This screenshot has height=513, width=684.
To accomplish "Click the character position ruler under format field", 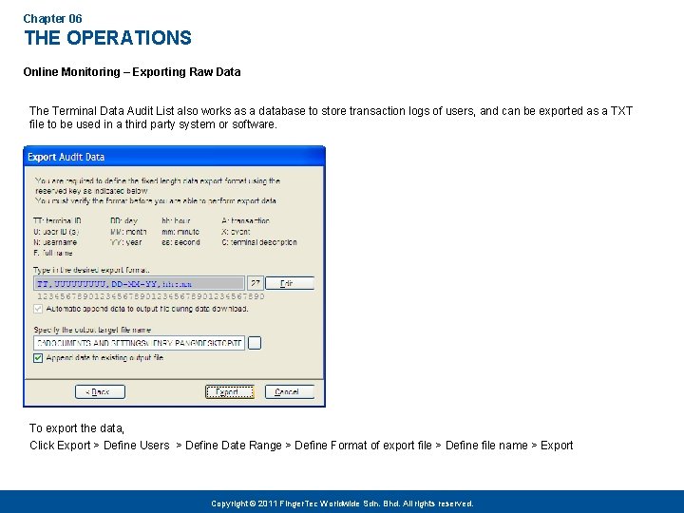I will pos(151,296).
